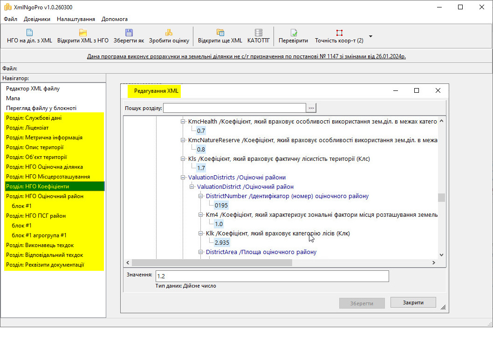Run 'Зробити оцінку' toolbar tool

click(169, 33)
